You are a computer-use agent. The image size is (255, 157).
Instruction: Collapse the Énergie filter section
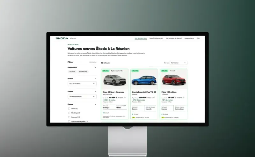[x=95, y=104]
